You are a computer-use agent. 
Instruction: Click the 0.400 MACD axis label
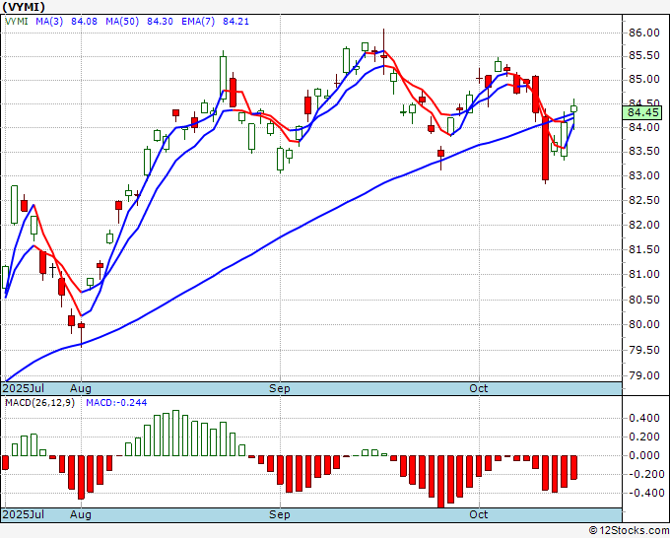click(x=644, y=418)
